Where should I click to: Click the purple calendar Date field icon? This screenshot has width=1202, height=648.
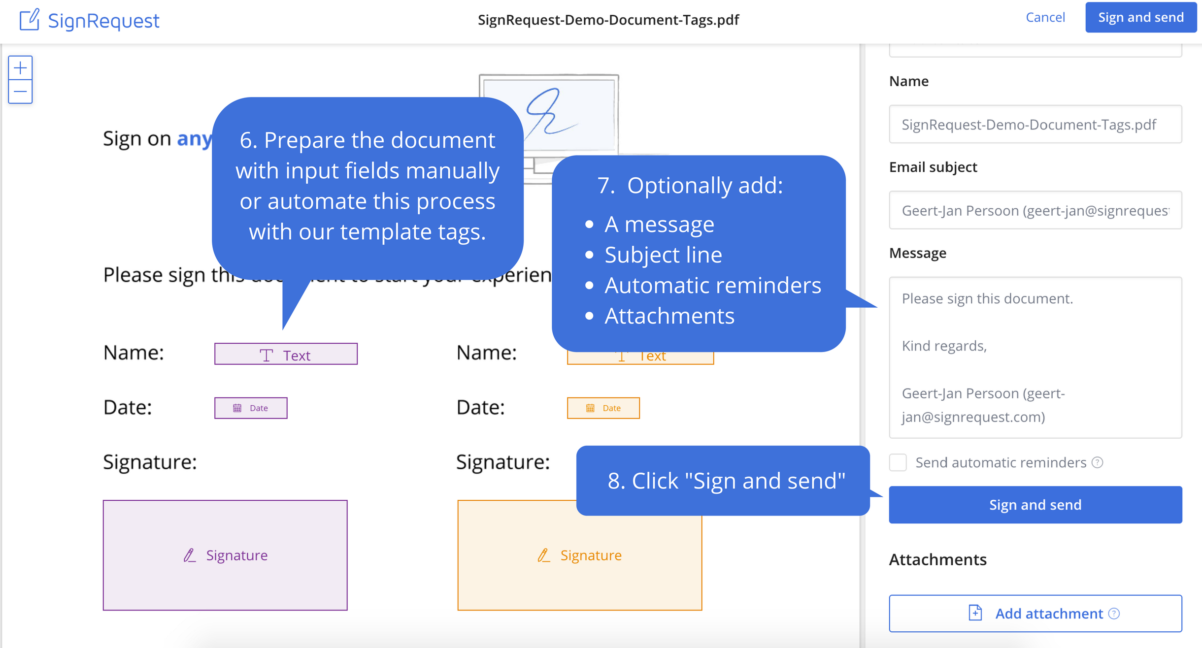click(x=237, y=408)
